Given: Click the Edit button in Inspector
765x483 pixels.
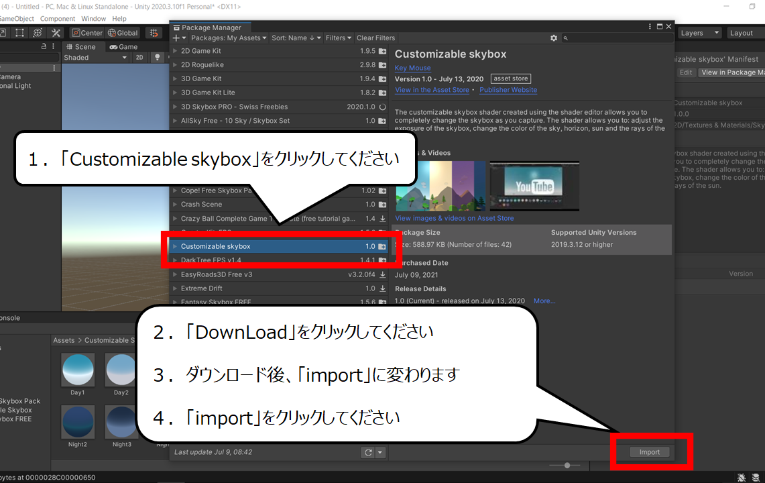Looking at the screenshot, I should [686, 72].
